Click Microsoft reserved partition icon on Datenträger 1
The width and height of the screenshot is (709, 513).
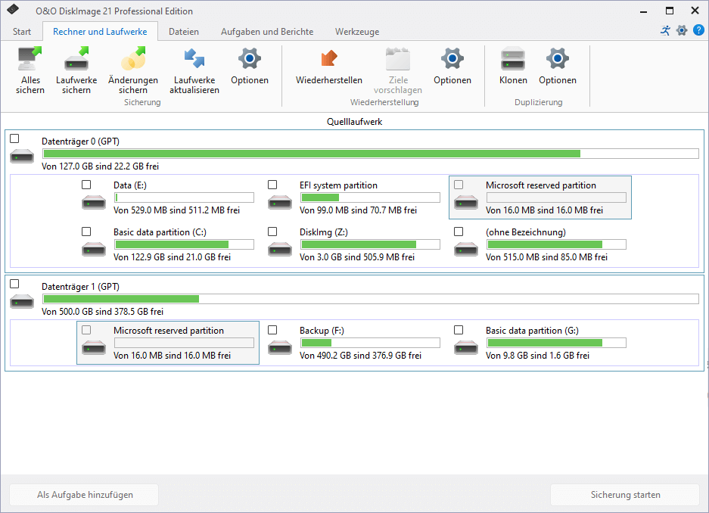(x=94, y=347)
